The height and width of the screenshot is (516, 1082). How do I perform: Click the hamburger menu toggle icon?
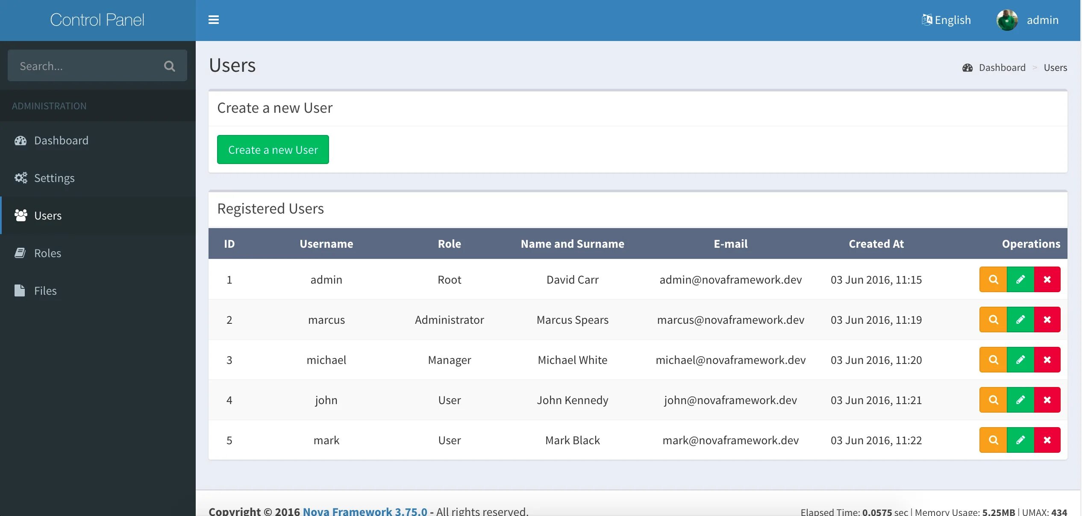click(x=214, y=20)
